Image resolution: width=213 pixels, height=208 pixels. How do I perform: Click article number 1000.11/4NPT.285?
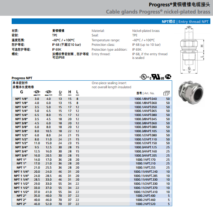[146, 176]
